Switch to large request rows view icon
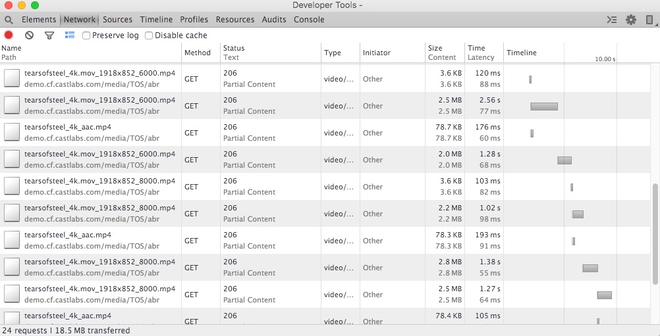The width and height of the screenshot is (660, 336). point(70,36)
